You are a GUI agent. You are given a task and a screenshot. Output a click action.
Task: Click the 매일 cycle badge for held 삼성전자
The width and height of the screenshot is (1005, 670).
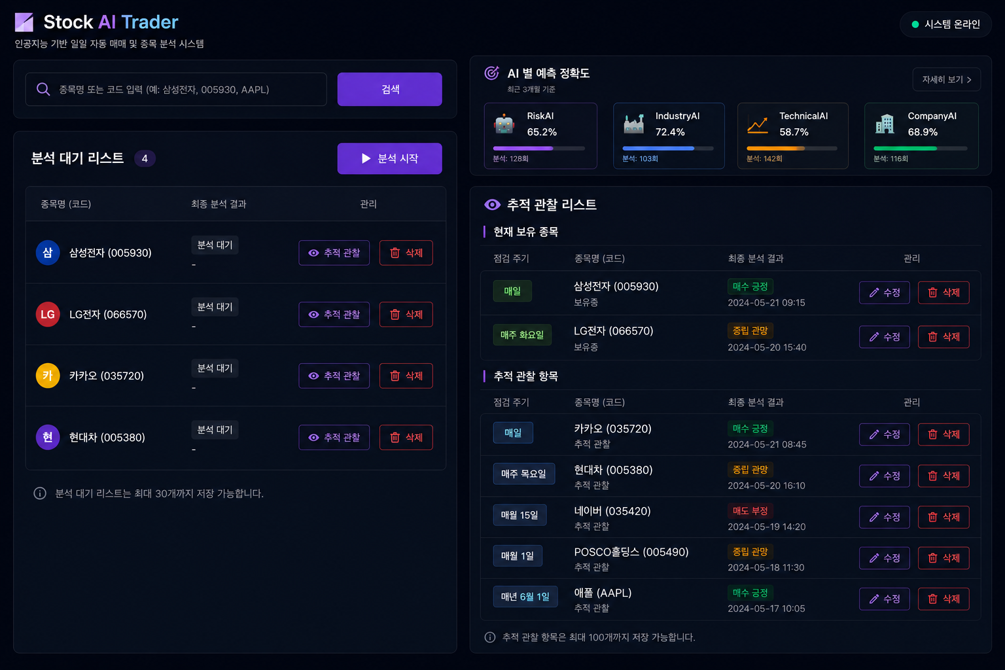(512, 291)
